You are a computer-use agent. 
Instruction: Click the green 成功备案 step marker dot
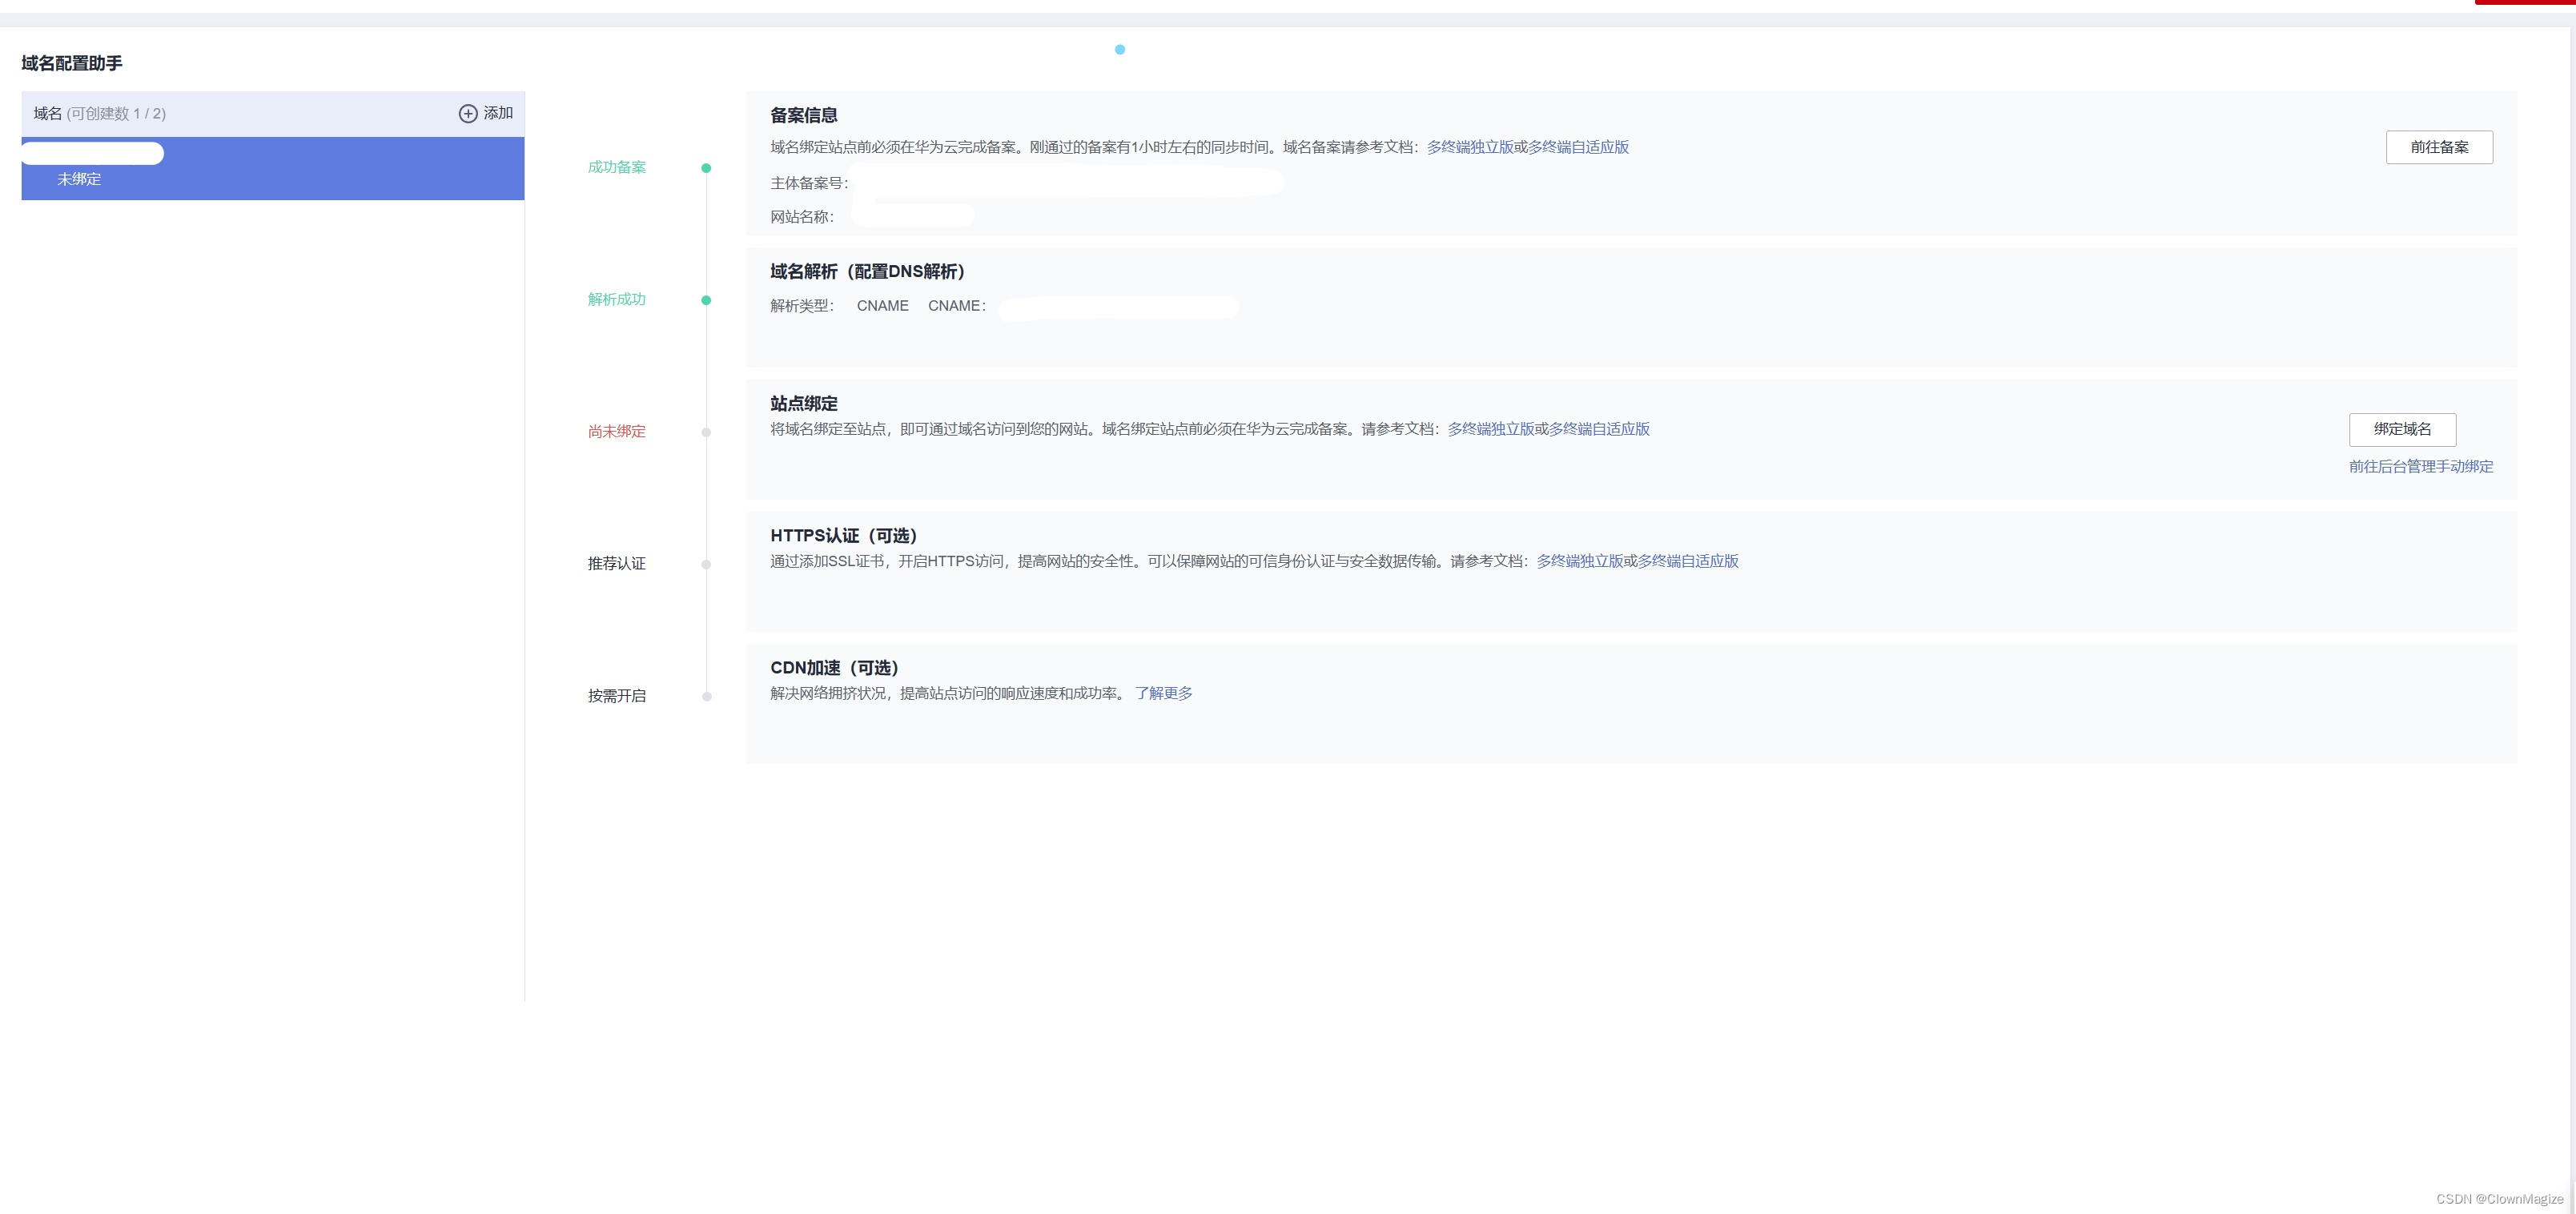pos(706,168)
